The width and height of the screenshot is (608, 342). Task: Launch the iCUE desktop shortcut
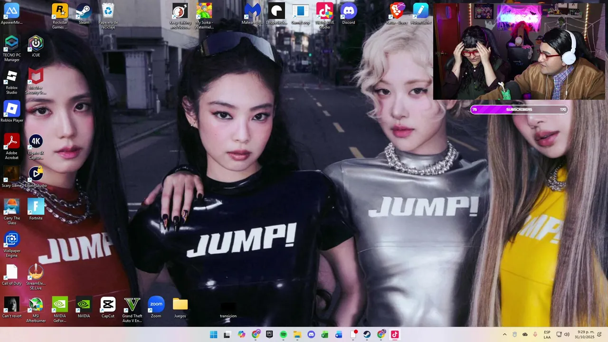click(36, 47)
